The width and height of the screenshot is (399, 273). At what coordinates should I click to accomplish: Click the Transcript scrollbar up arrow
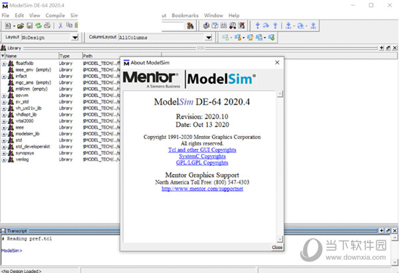coord(394,238)
